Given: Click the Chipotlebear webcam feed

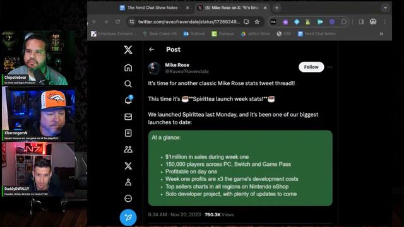Looking at the screenshot, I should pyautogui.click(x=39, y=58).
